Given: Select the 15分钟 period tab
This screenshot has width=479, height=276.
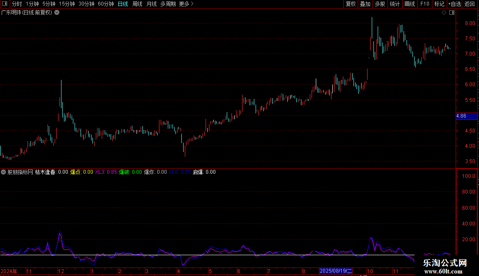Looking at the screenshot, I should point(67,4).
